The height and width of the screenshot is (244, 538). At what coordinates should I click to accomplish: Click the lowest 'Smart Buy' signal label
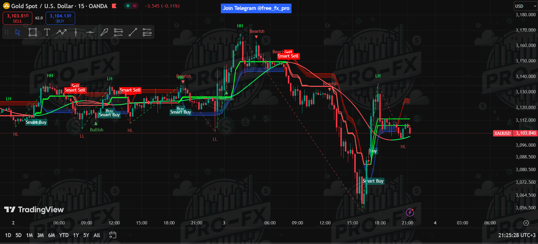(x=373, y=181)
